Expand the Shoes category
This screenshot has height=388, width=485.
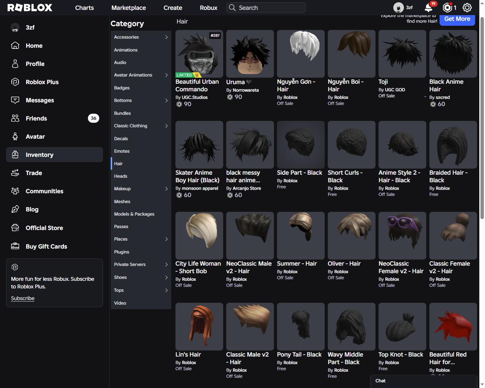[x=166, y=277]
